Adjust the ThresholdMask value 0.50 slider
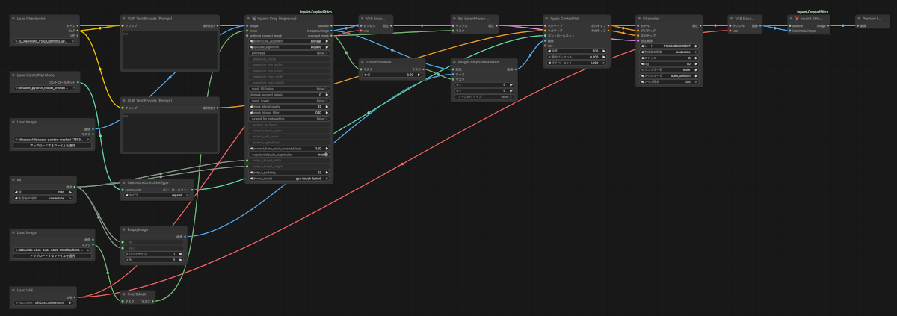The image size is (897, 316). pyautogui.click(x=390, y=75)
